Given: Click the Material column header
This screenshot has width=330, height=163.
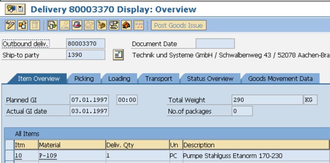Looking at the screenshot, I should coord(72,145).
